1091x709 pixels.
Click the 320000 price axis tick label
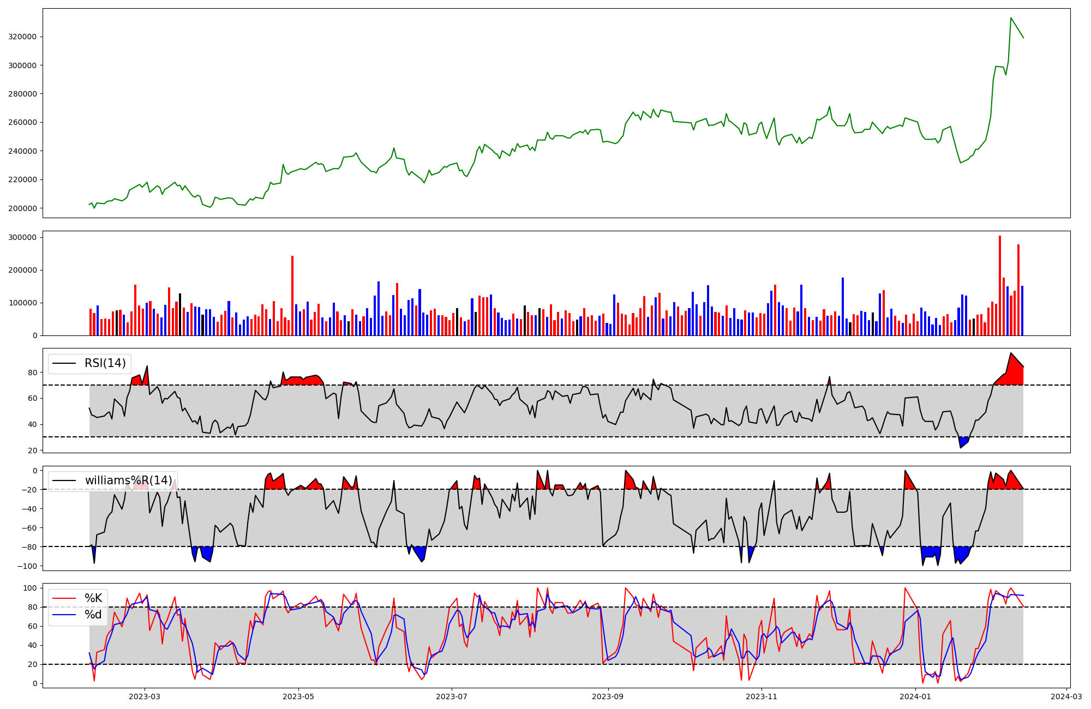(x=22, y=37)
